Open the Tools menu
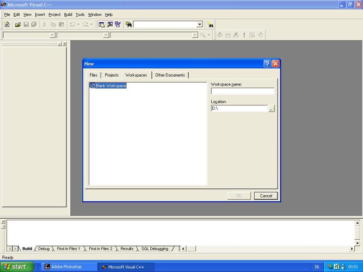The image size is (363, 272). pyautogui.click(x=80, y=15)
